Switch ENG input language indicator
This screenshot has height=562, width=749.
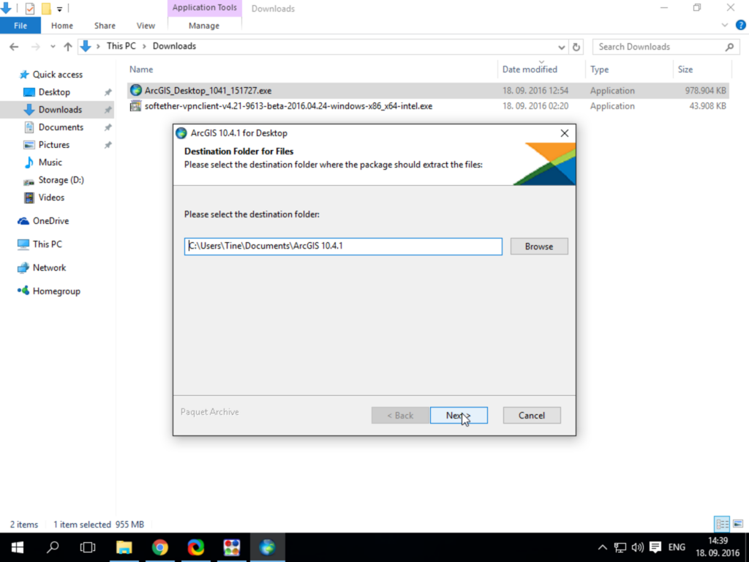[677, 547]
